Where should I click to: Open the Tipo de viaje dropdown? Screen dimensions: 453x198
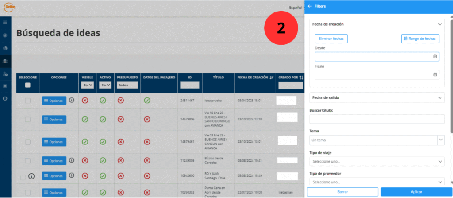[x=377, y=161]
